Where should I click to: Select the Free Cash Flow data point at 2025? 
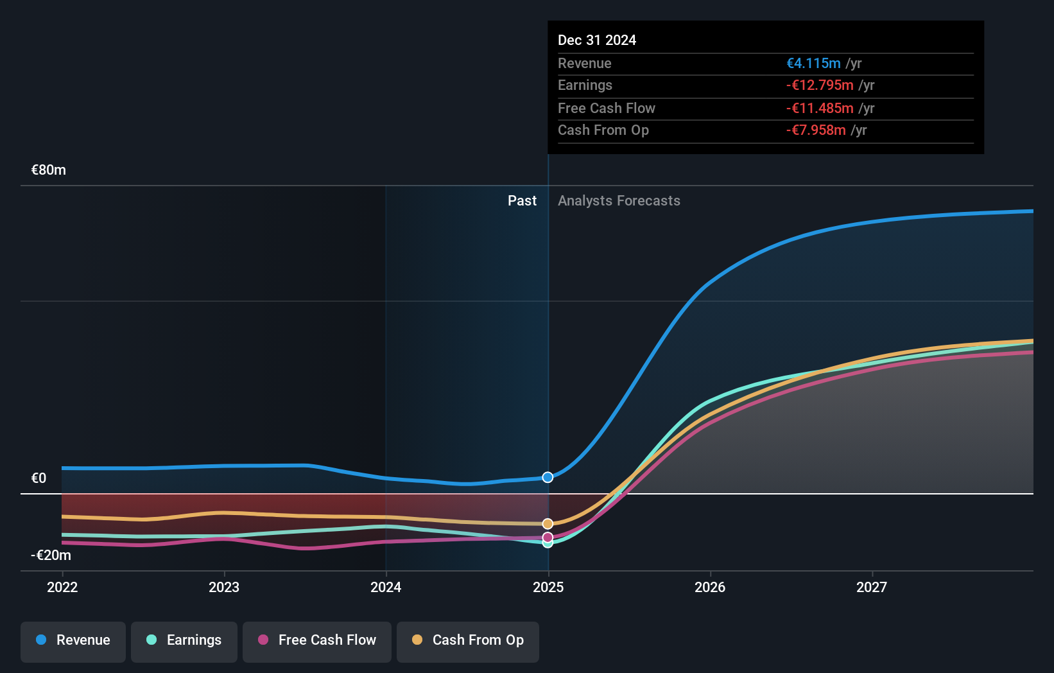548,538
